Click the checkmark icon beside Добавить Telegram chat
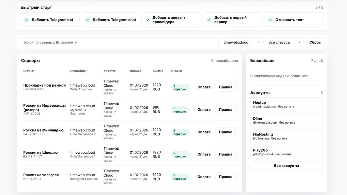The image size is (347, 195). [87, 20]
